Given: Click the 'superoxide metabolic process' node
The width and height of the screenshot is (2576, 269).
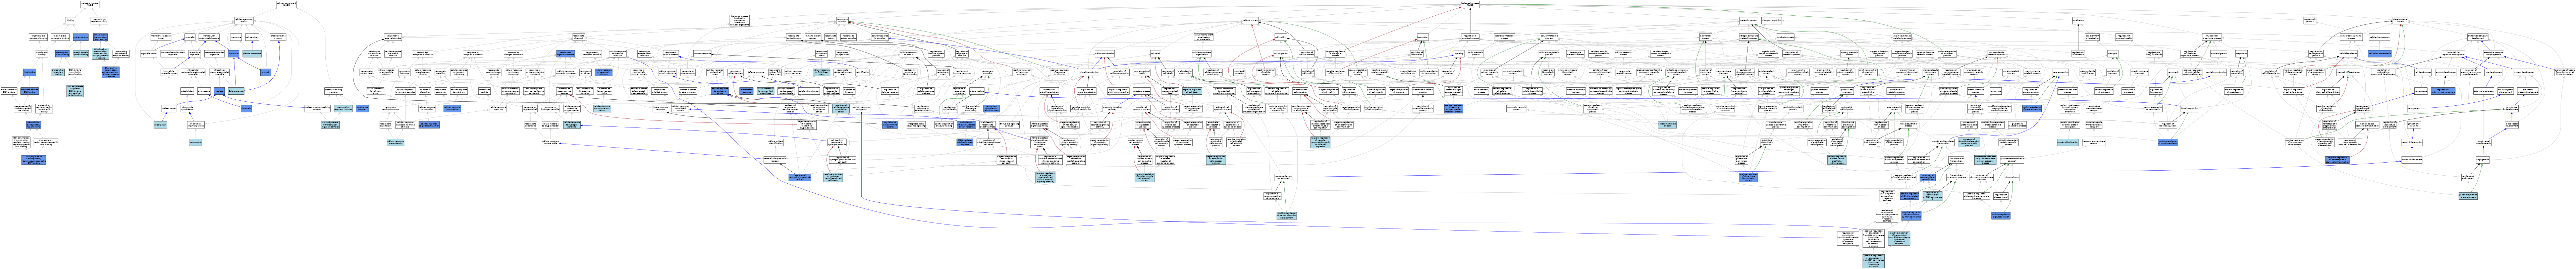Looking at the screenshot, I should pos(1423,91).
